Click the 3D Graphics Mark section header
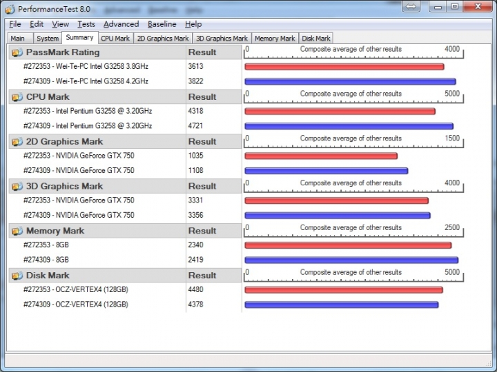 (x=97, y=186)
